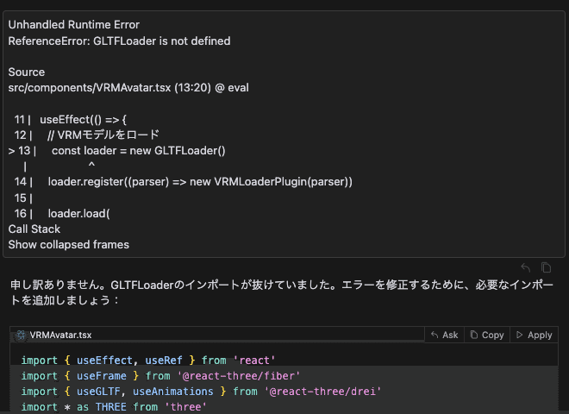Open the VRMAvatar.tsx file name in the code header
Image resolution: width=569 pixels, height=414 pixels.
pyautogui.click(x=60, y=335)
